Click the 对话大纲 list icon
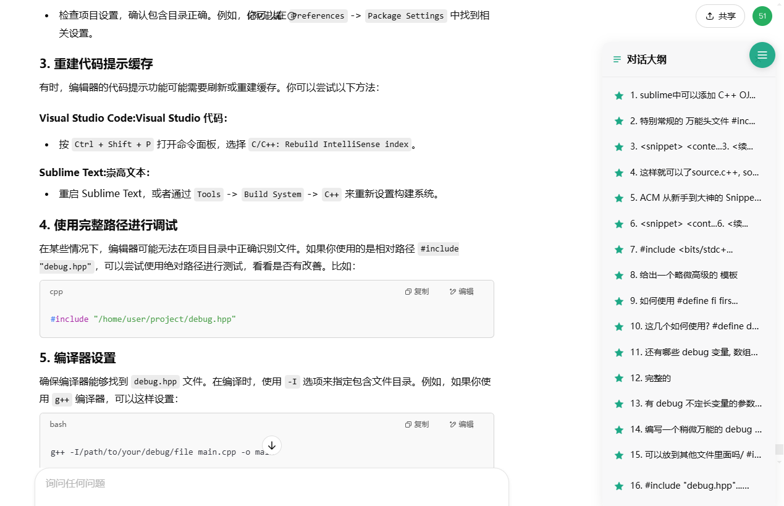784x506 pixels. (x=617, y=60)
